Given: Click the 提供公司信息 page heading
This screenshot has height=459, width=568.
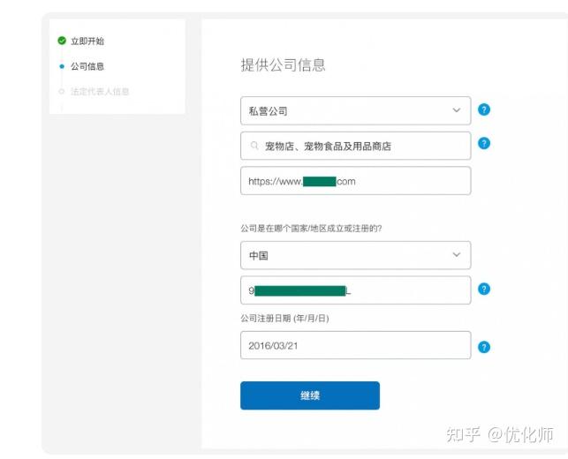Looking at the screenshot, I should (x=283, y=64).
